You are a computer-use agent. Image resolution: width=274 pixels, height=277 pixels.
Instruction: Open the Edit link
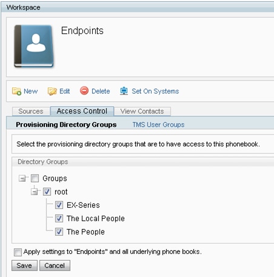tap(64, 91)
